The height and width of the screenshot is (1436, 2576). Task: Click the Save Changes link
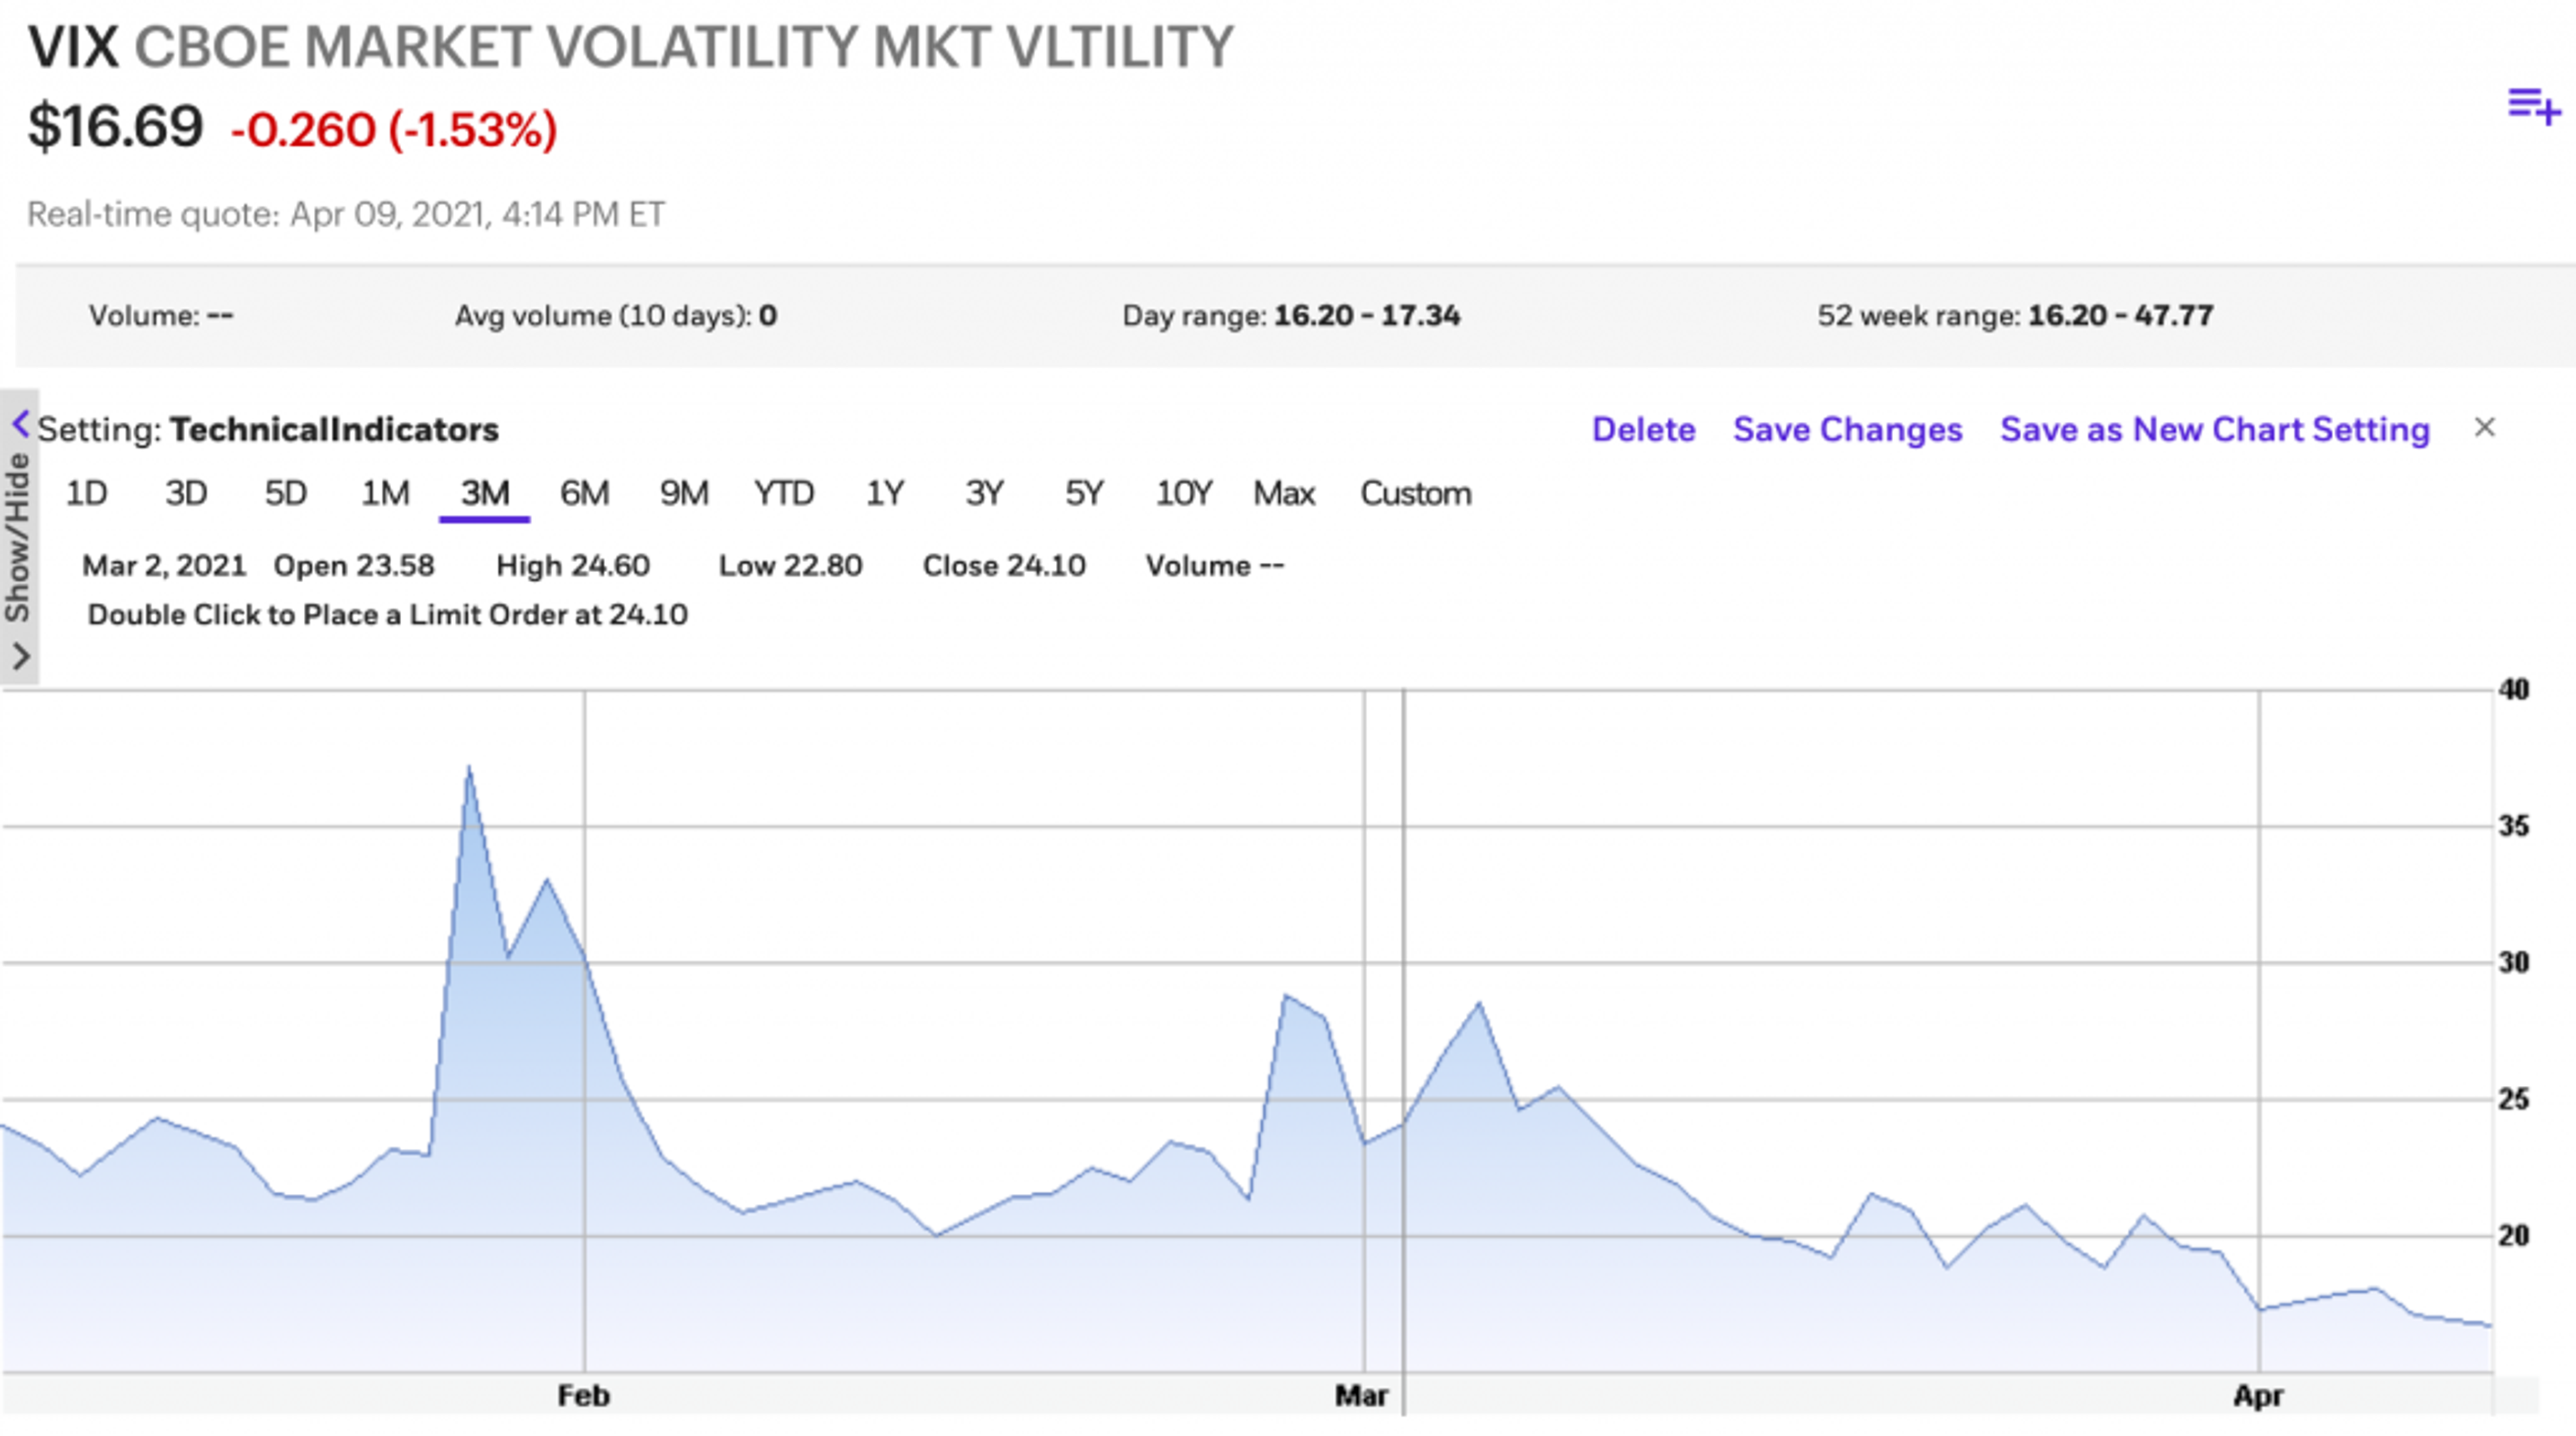(x=1847, y=429)
